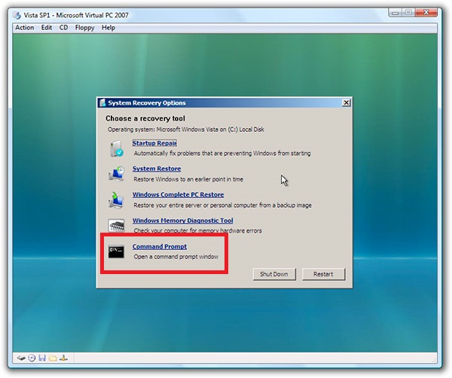This screenshot has width=452, height=378.
Task: Click the Restart button
Action: tap(323, 274)
